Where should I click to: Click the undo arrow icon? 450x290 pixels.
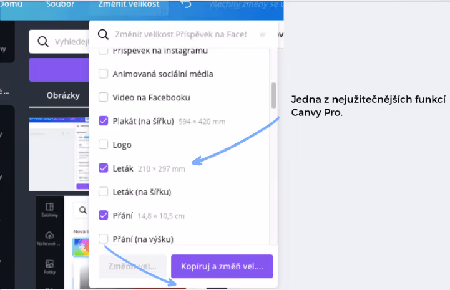(186, 4)
